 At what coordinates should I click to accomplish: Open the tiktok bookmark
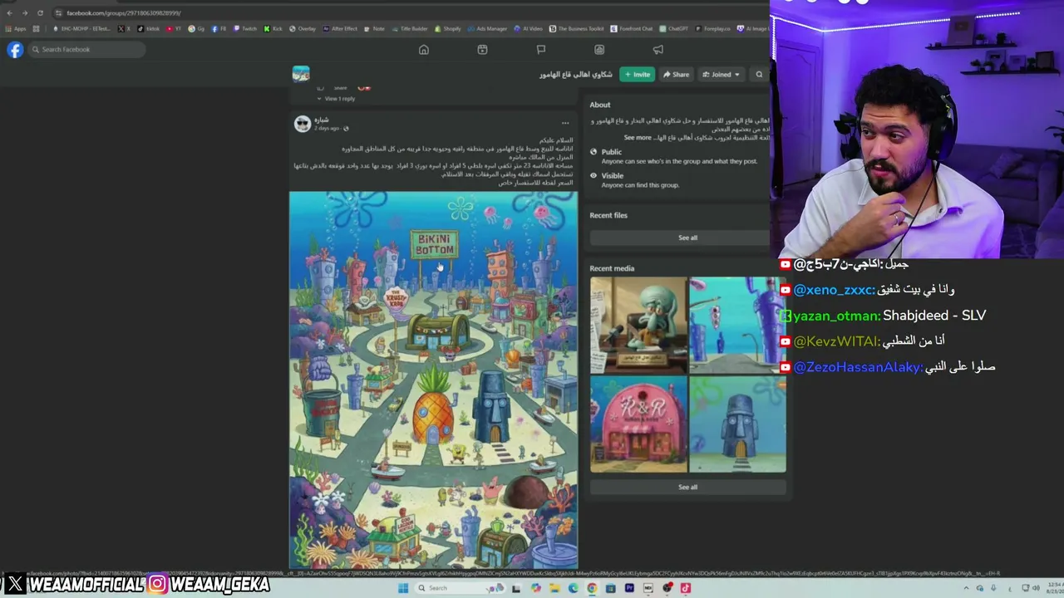point(149,29)
